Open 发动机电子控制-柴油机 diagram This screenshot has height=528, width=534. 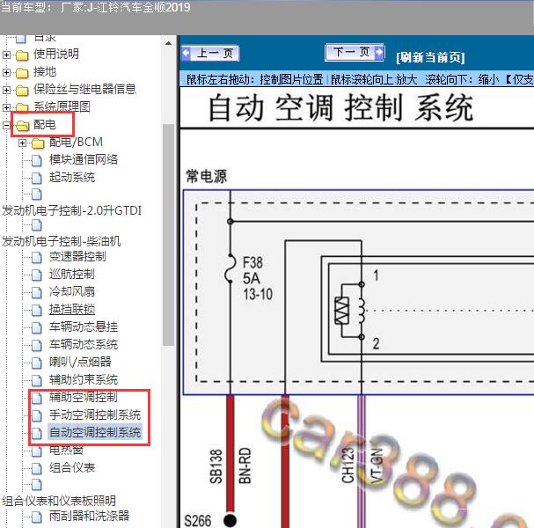tap(62, 241)
